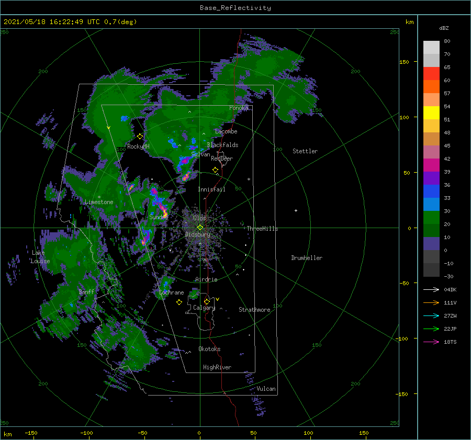The width and height of the screenshot is (471, 440).
Task: Click the Blackfalds label
Action: (x=222, y=145)
